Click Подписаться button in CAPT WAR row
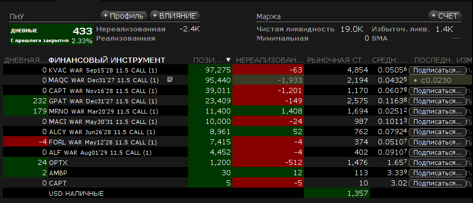Screen dimensions: 473x203 pos(438,91)
